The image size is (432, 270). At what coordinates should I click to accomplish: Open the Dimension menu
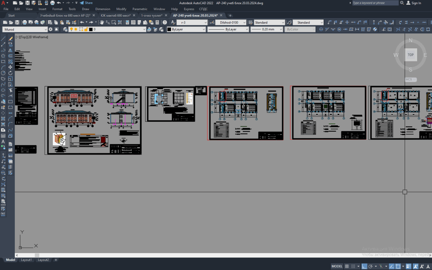click(x=103, y=9)
